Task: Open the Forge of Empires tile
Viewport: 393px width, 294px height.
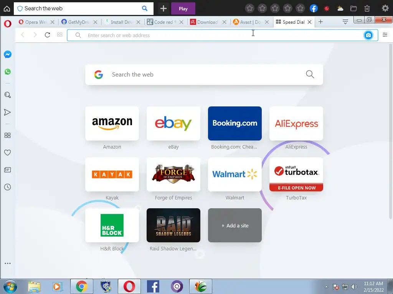Action: click(173, 175)
